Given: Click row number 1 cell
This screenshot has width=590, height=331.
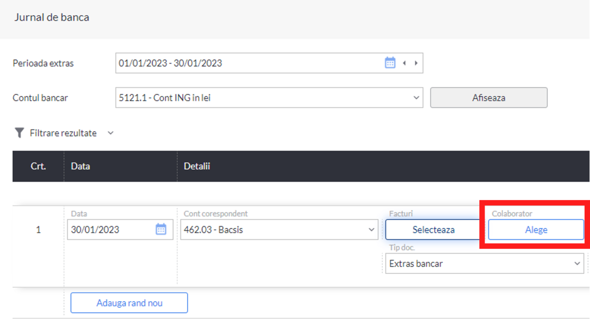Looking at the screenshot, I should [38, 229].
